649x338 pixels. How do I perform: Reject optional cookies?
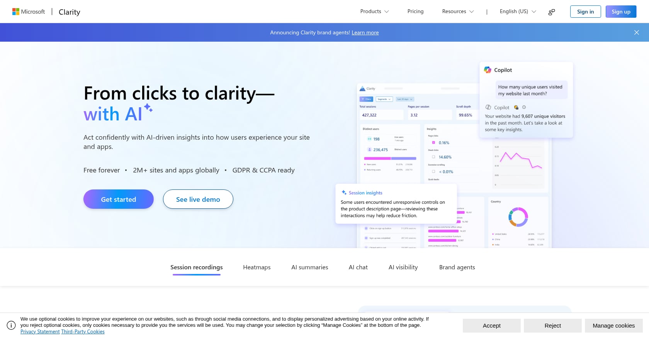(x=553, y=326)
